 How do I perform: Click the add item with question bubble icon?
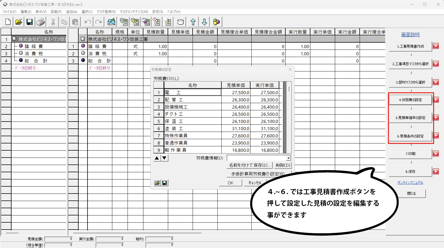tap(157, 22)
